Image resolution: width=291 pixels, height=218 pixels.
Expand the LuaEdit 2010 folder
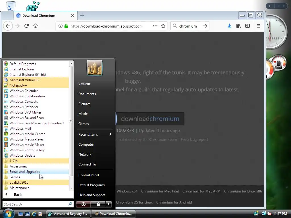point(36,183)
